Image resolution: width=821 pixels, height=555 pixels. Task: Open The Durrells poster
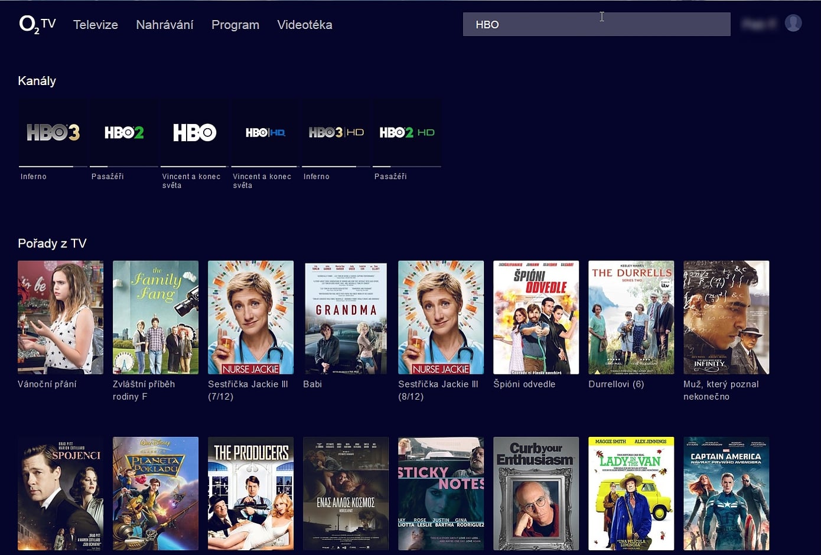coord(631,318)
